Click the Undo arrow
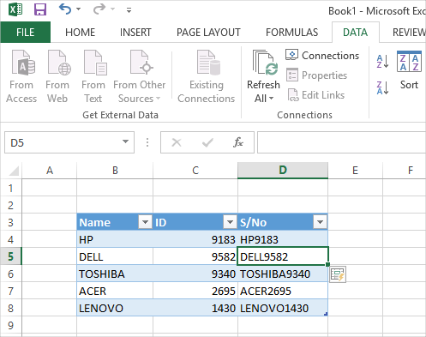 coord(65,9)
